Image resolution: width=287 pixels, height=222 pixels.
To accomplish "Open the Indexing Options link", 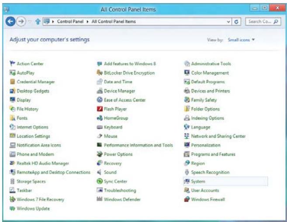I will tap(207, 118).
